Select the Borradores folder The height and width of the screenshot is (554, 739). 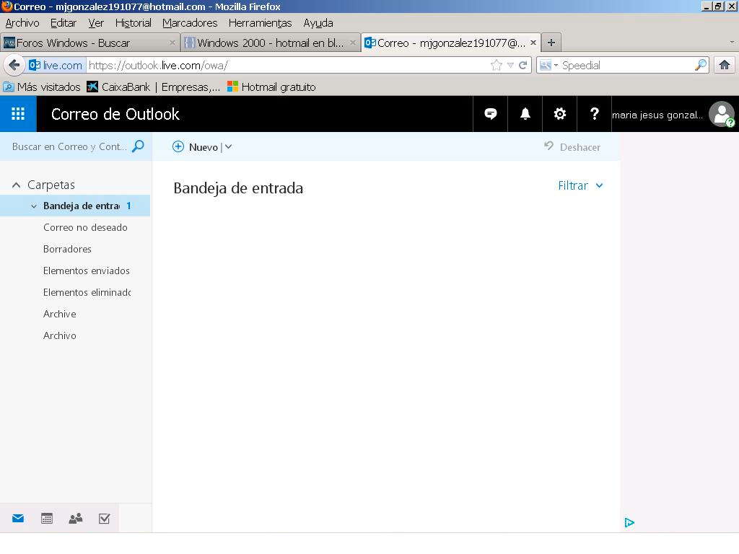coord(67,249)
